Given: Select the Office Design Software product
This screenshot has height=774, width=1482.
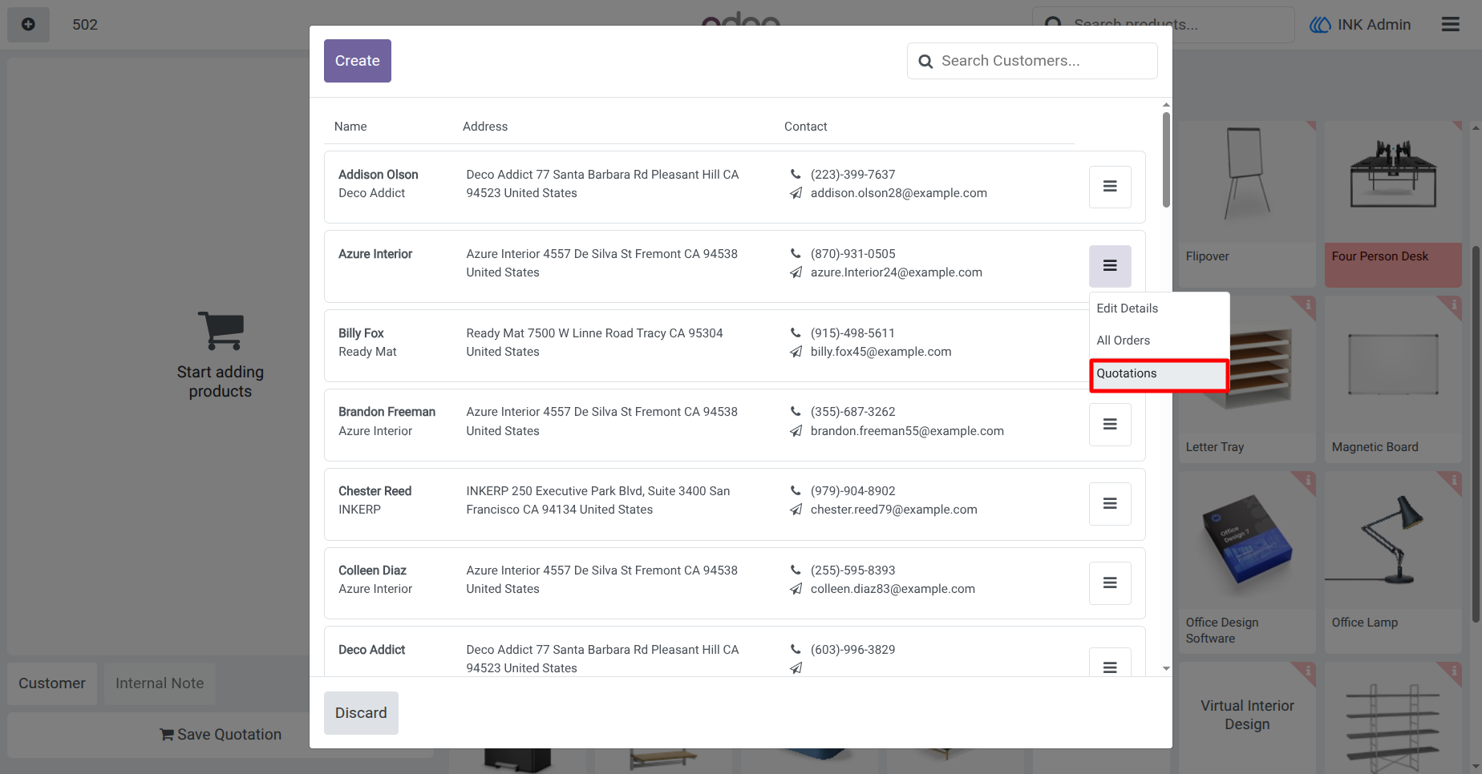Looking at the screenshot, I should point(1247,562).
